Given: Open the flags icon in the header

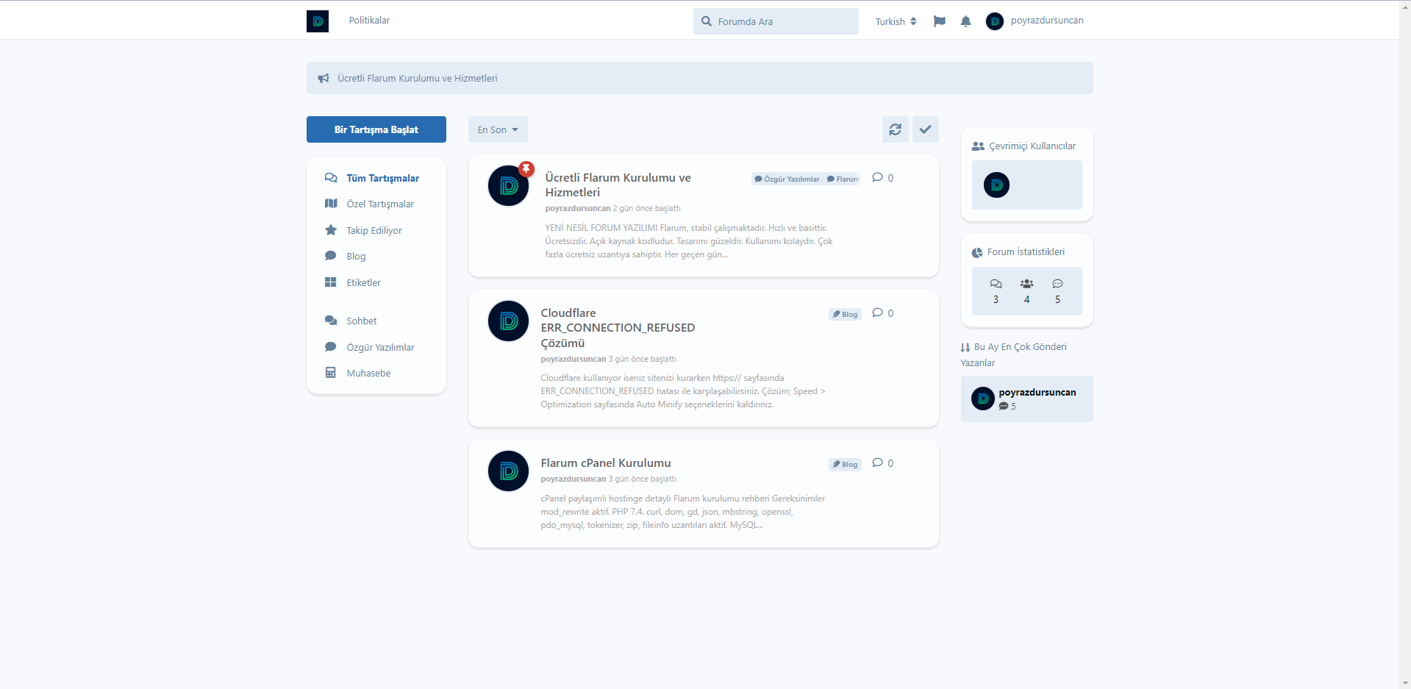Looking at the screenshot, I should (939, 21).
